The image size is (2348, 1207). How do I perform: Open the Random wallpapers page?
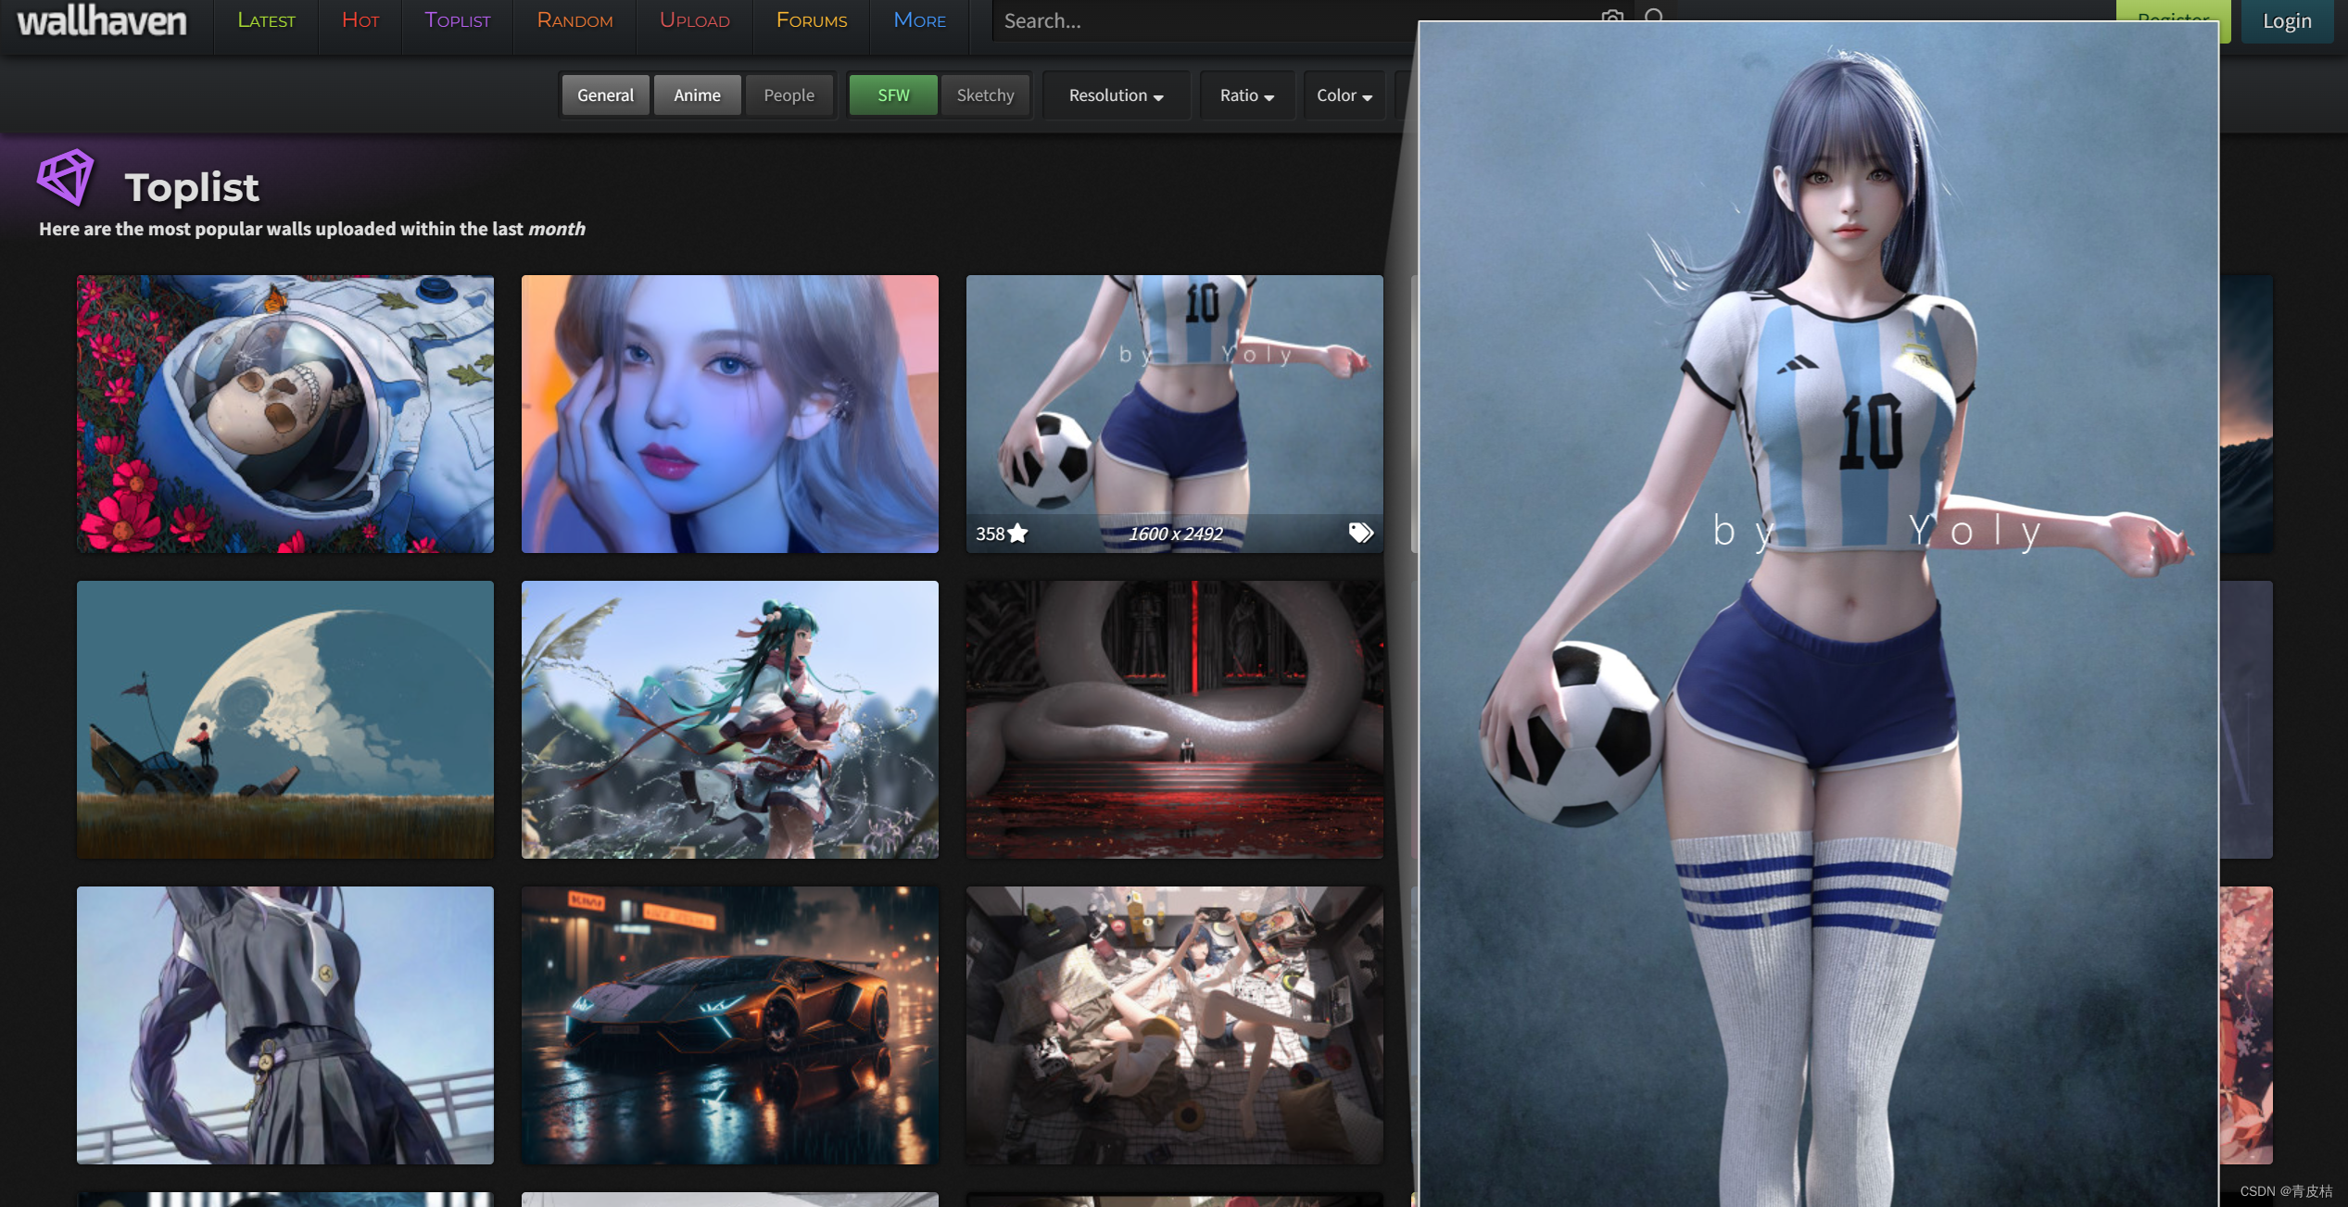coord(574,20)
